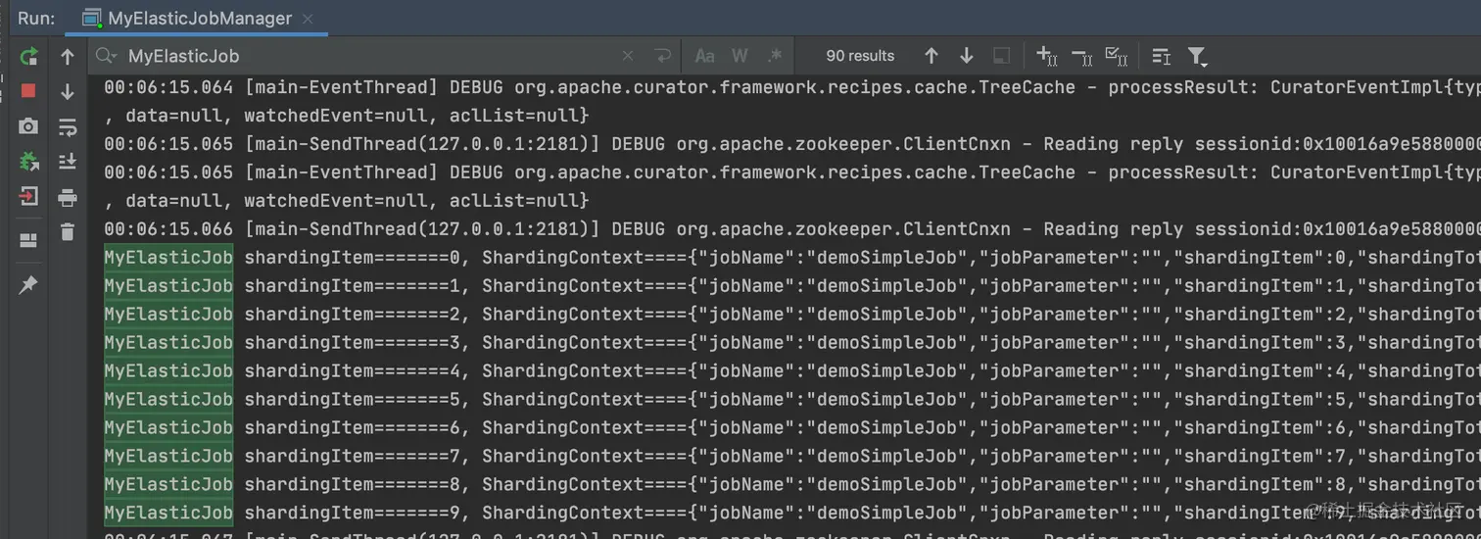Open search history via magnifier dropdown
Screen dimensions: 1481x539
coord(107,56)
